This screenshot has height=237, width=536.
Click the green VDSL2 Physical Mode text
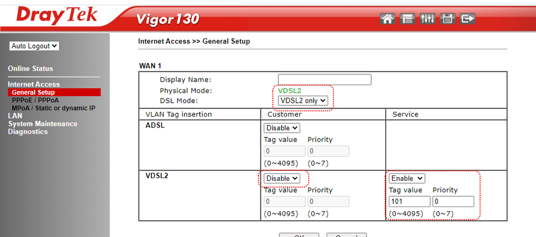click(x=289, y=90)
